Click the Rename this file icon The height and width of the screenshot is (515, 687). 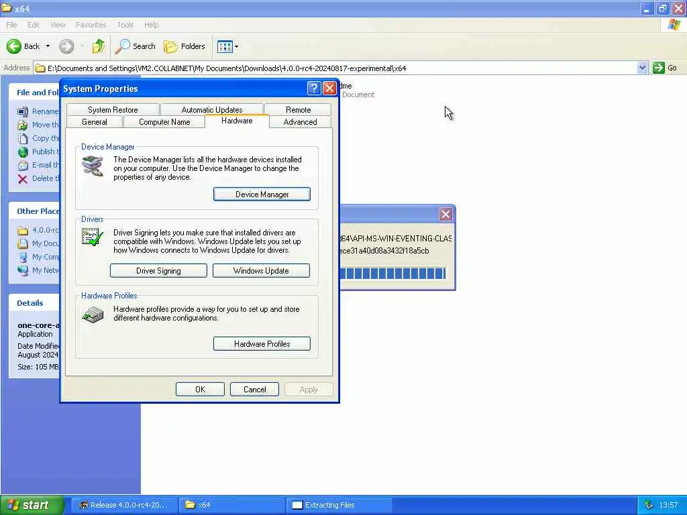click(x=23, y=112)
